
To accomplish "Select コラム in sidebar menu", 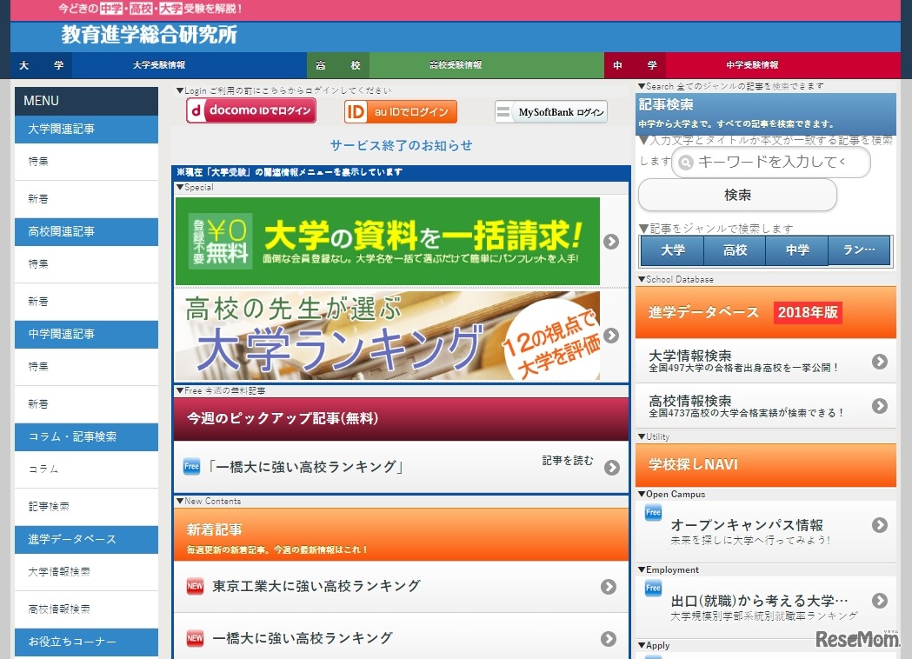I will pyautogui.click(x=86, y=469).
